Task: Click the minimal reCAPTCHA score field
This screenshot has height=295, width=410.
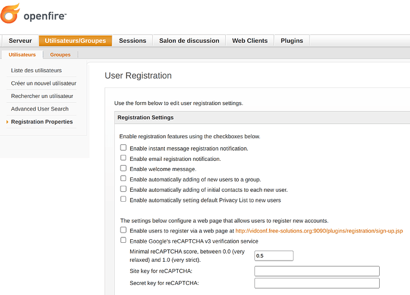Action: click(x=274, y=256)
